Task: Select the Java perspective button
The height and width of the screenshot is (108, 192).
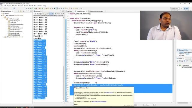Action: [186, 8]
